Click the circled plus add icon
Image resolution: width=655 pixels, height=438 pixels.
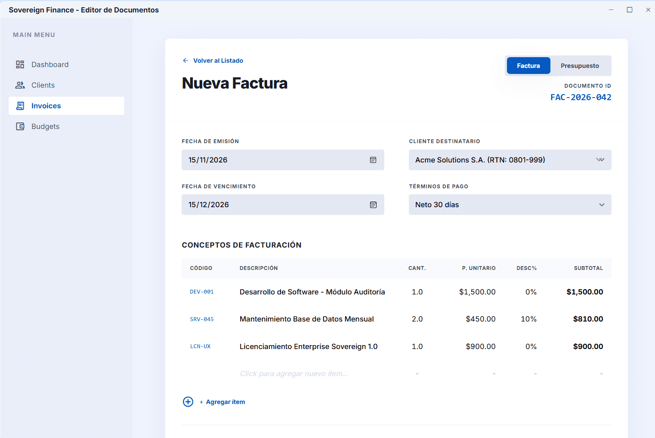tap(188, 401)
